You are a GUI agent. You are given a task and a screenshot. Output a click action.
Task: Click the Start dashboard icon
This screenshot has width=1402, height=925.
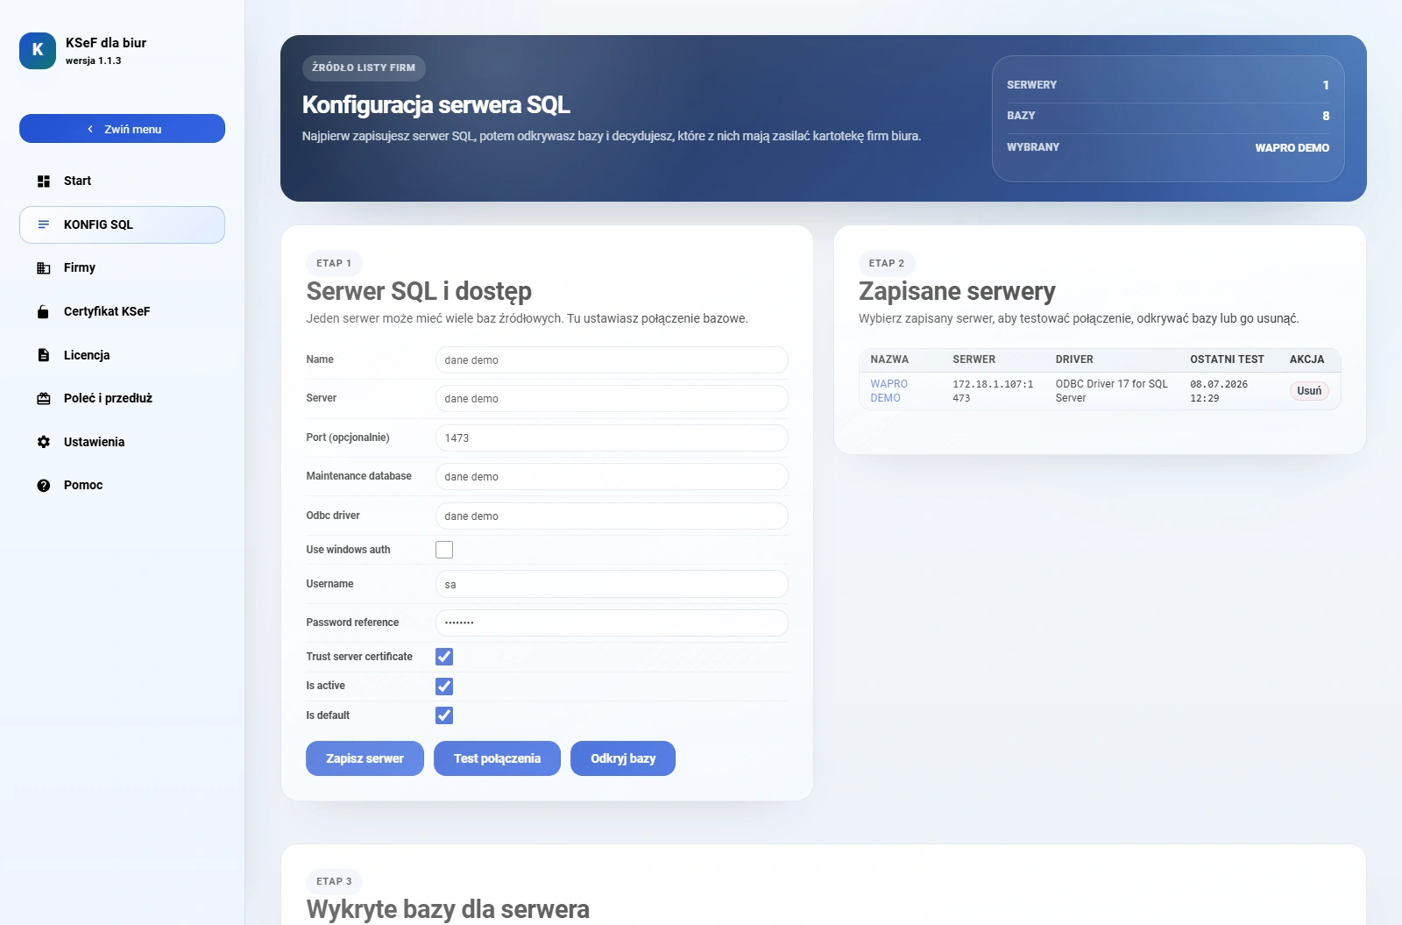click(44, 181)
